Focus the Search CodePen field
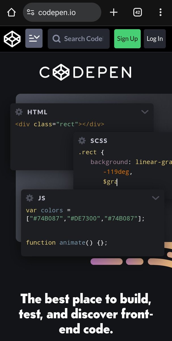Viewport: 172px width, 341px height. (x=79, y=39)
